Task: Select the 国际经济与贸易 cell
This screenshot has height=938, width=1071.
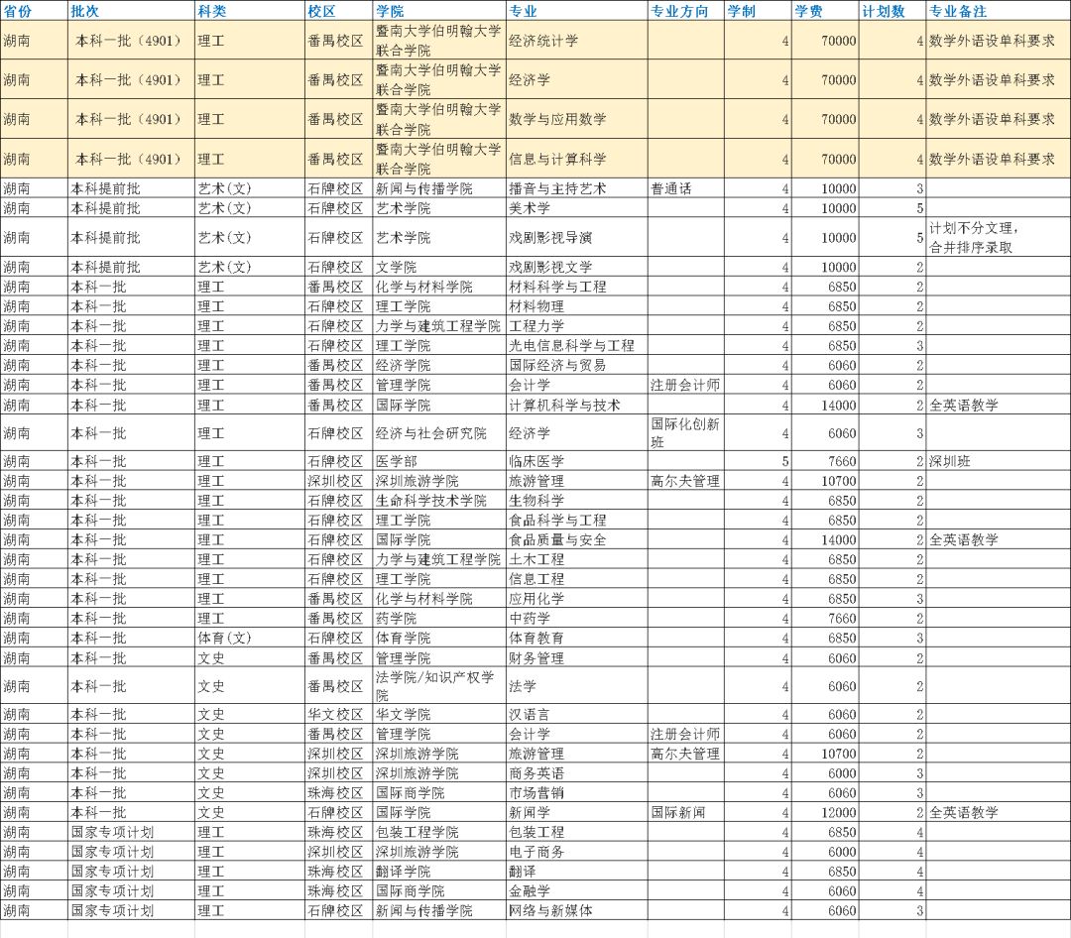Action: coord(576,366)
